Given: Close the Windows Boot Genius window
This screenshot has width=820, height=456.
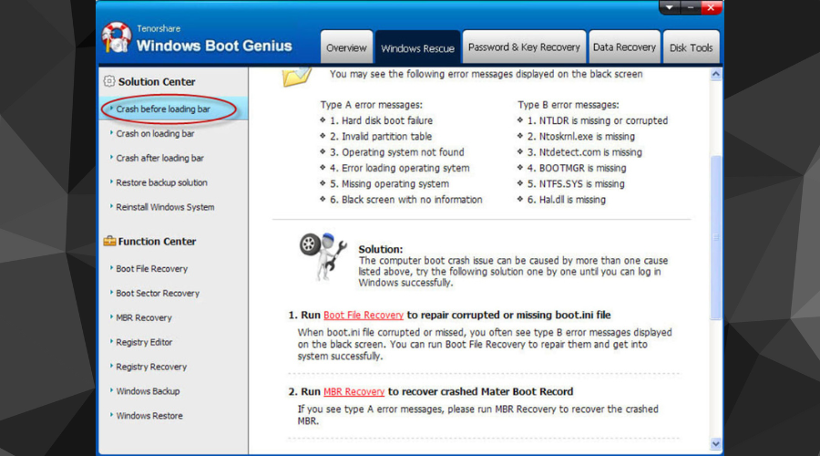Looking at the screenshot, I should tap(711, 7).
